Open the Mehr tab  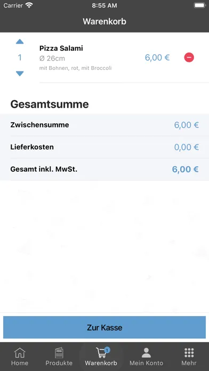tap(189, 357)
